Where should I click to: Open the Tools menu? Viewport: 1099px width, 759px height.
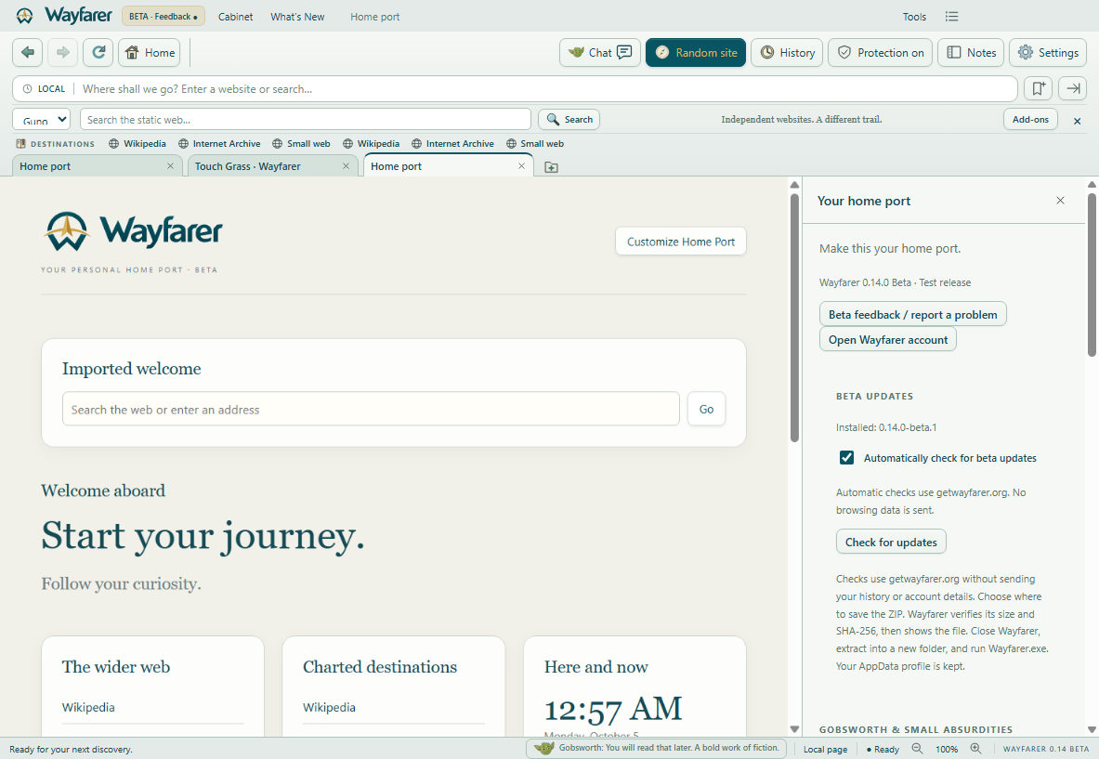click(914, 16)
